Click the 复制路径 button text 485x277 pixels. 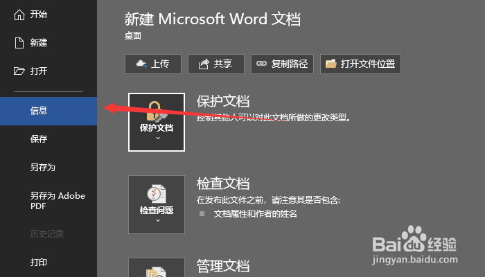coord(290,64)
